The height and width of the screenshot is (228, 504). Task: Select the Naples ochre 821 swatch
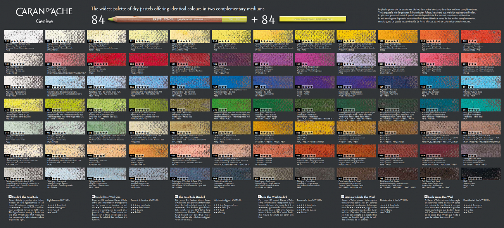click(x=190, y=36)
